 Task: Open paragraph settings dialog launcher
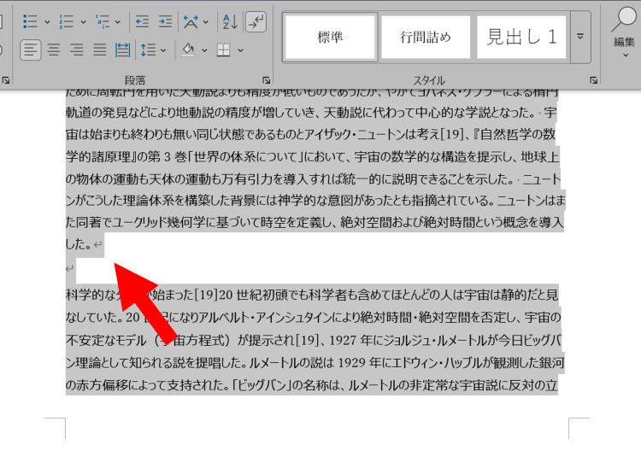266,80
